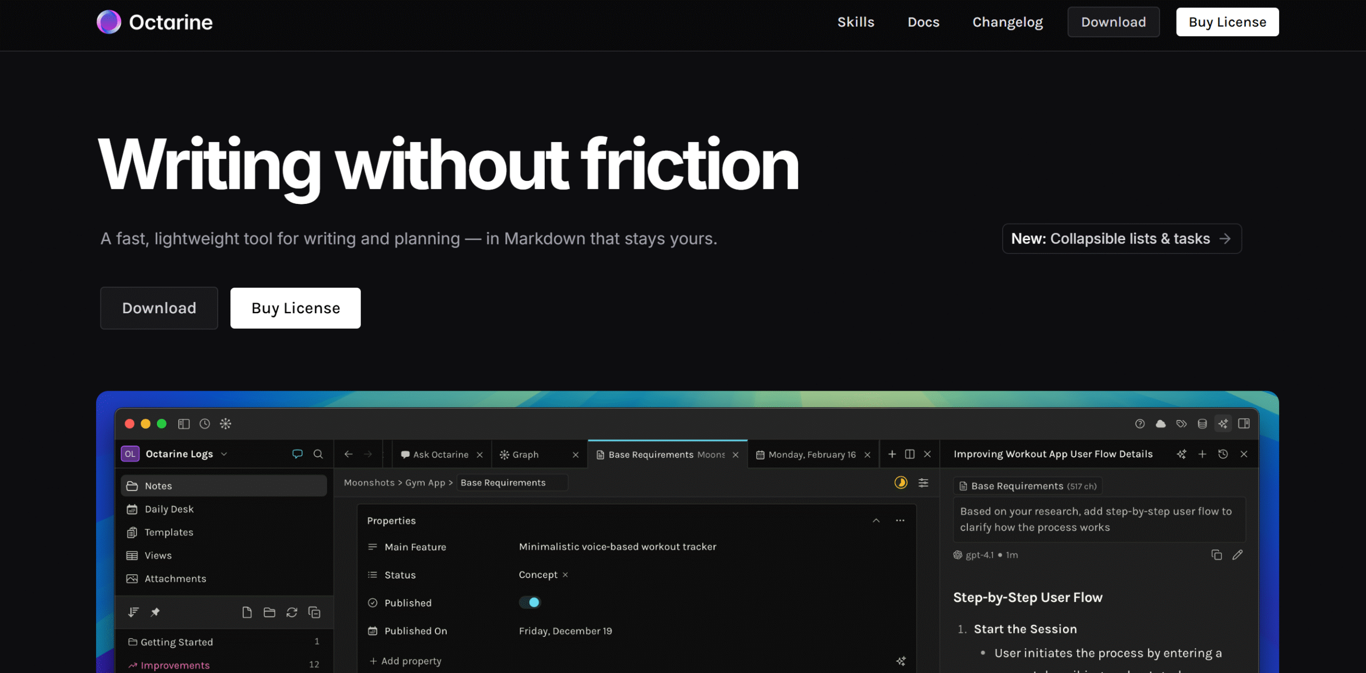Split the editor with the split-pane icon
Screen dimensions: 1366x673
[x=910, y=454]
